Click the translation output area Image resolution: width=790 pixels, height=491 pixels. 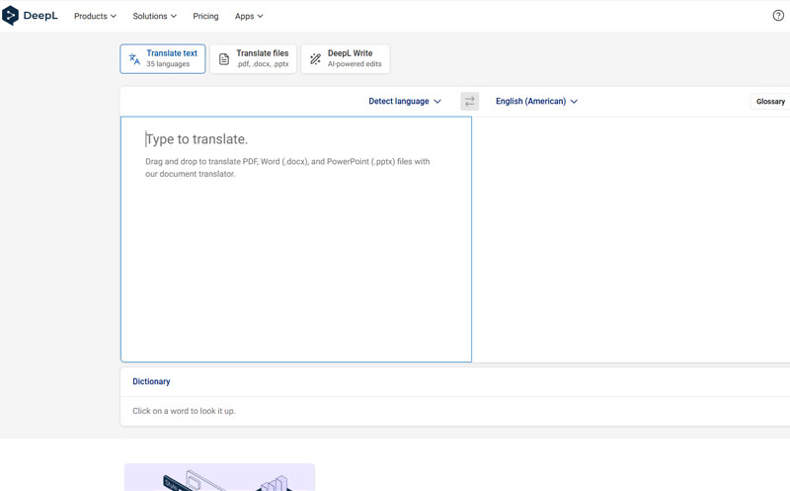click(x=631, y=239)
